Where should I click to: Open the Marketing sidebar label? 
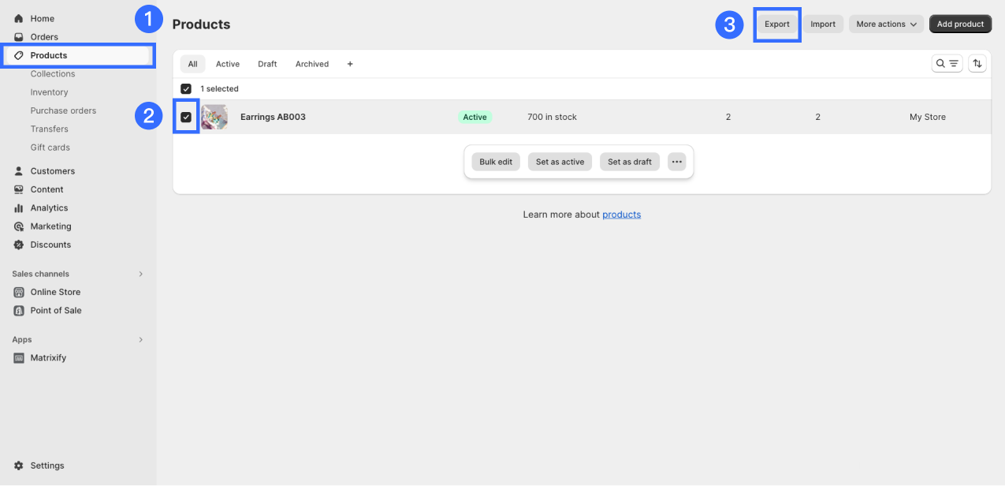50,226
